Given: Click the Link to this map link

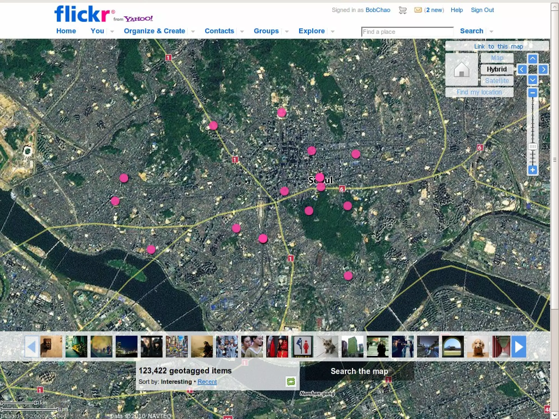Looking at the screenshot, I should point(498,46).
